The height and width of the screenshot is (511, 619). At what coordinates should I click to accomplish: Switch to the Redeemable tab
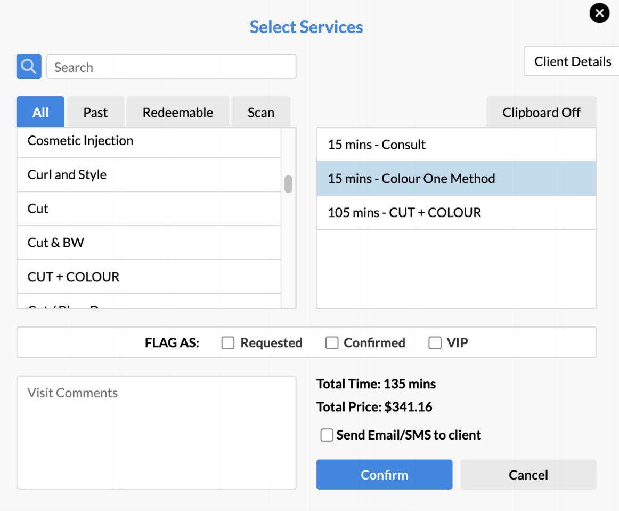click(177, 113)
